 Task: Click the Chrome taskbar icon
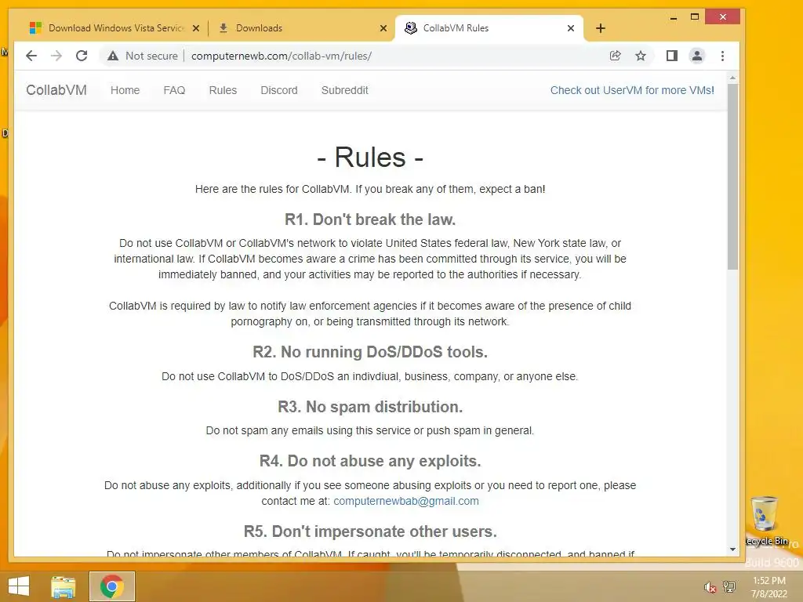point(111,586)
